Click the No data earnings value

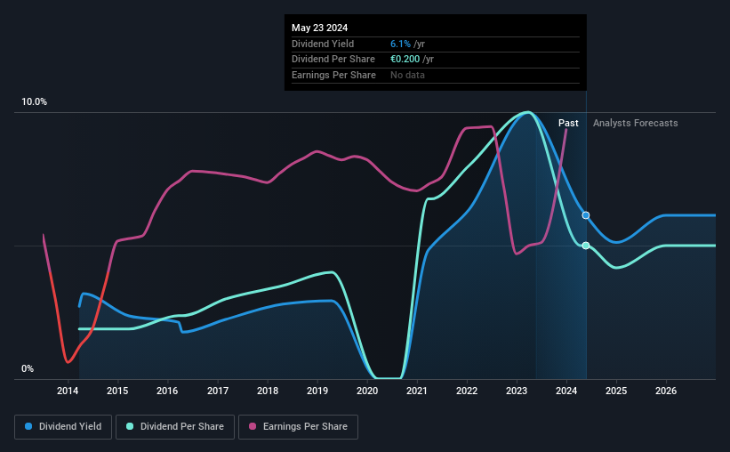(407, 75)
